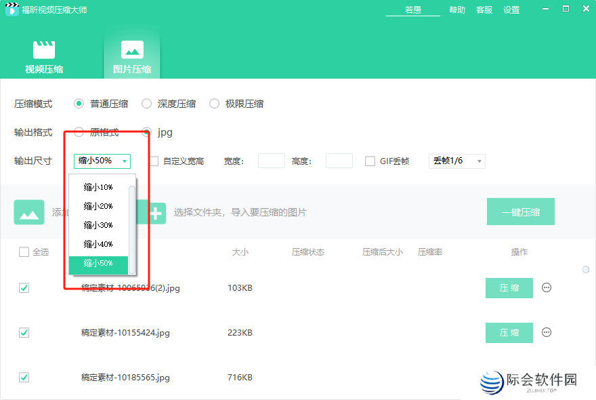Open options (⋯) for 稿定素材-10065936(2).jpg
596x400 pixels.
(546, 287)
